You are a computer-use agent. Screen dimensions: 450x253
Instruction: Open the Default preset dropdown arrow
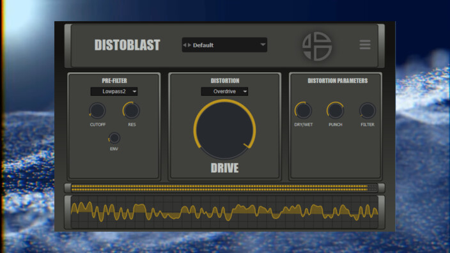(x=263, y=45)
